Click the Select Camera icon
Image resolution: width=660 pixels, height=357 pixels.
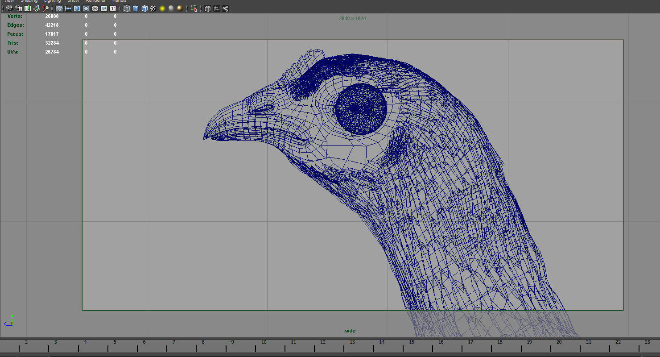pos(9,8)
